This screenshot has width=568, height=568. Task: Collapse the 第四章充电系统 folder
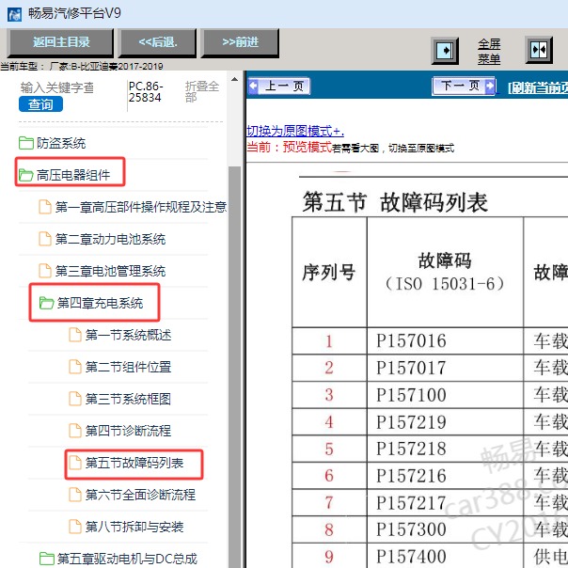pos(100,303)
